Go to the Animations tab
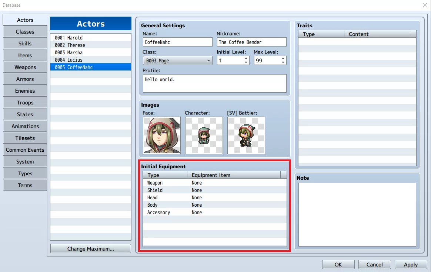Screen dimensions: 431x272 pos(25,126)
